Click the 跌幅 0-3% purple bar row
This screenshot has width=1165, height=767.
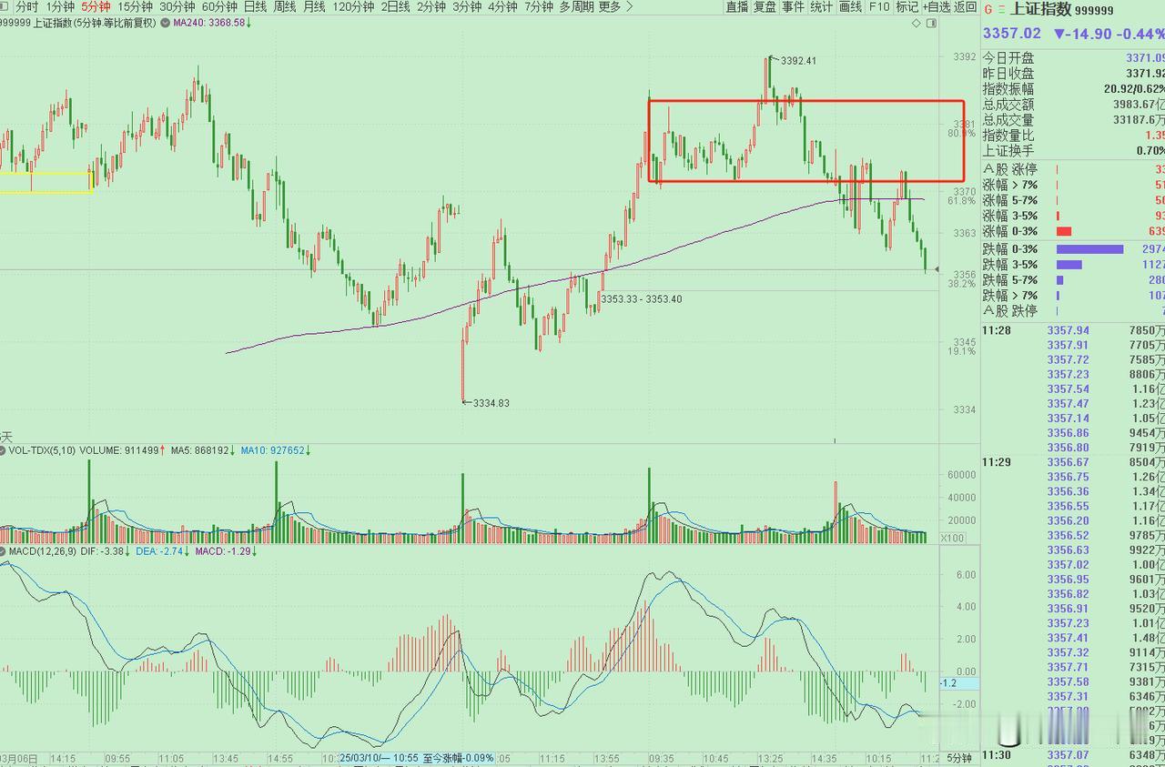point(1073,248)
